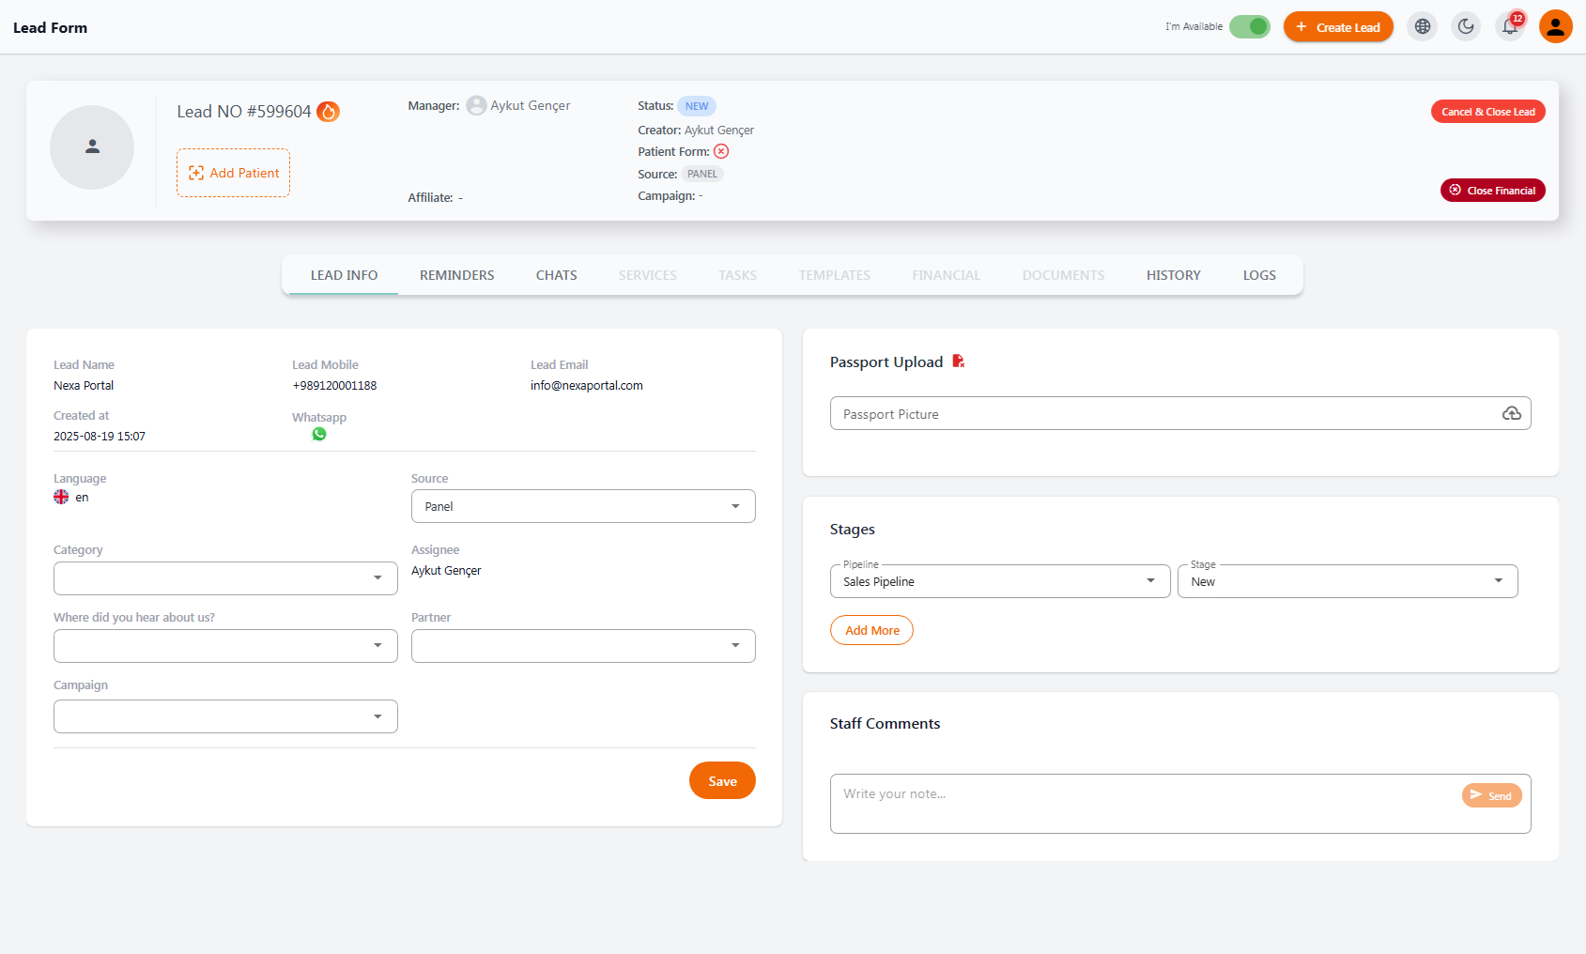Open the Campaign dropdown

[225, 716]
